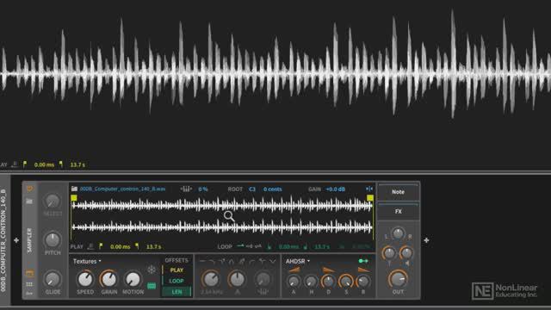Adjust the 2.64 kHz filter cutoff knob
Image resolution: width=551 pixels, height=310 pixels.
pos(211,279)
